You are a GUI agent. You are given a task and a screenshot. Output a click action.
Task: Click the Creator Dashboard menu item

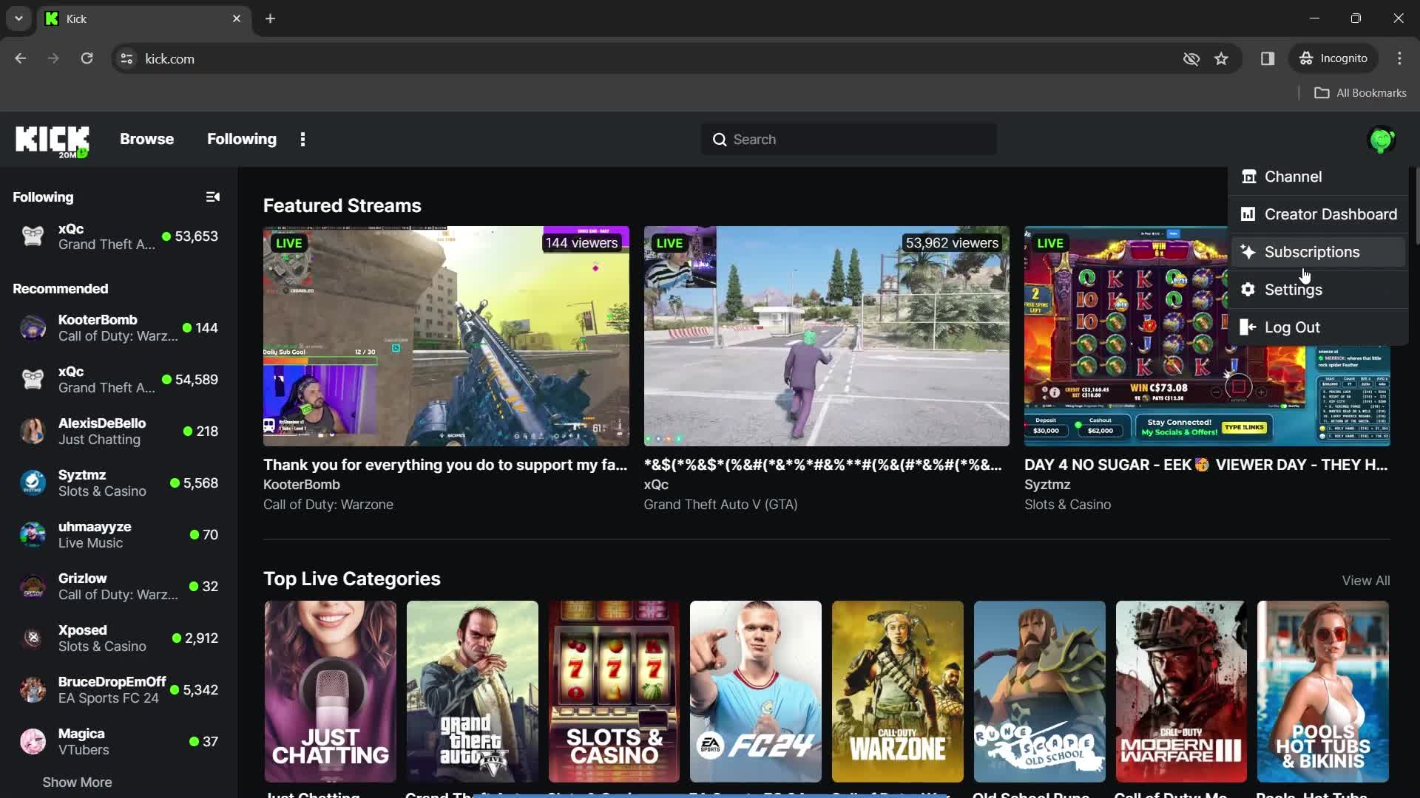1331,214
